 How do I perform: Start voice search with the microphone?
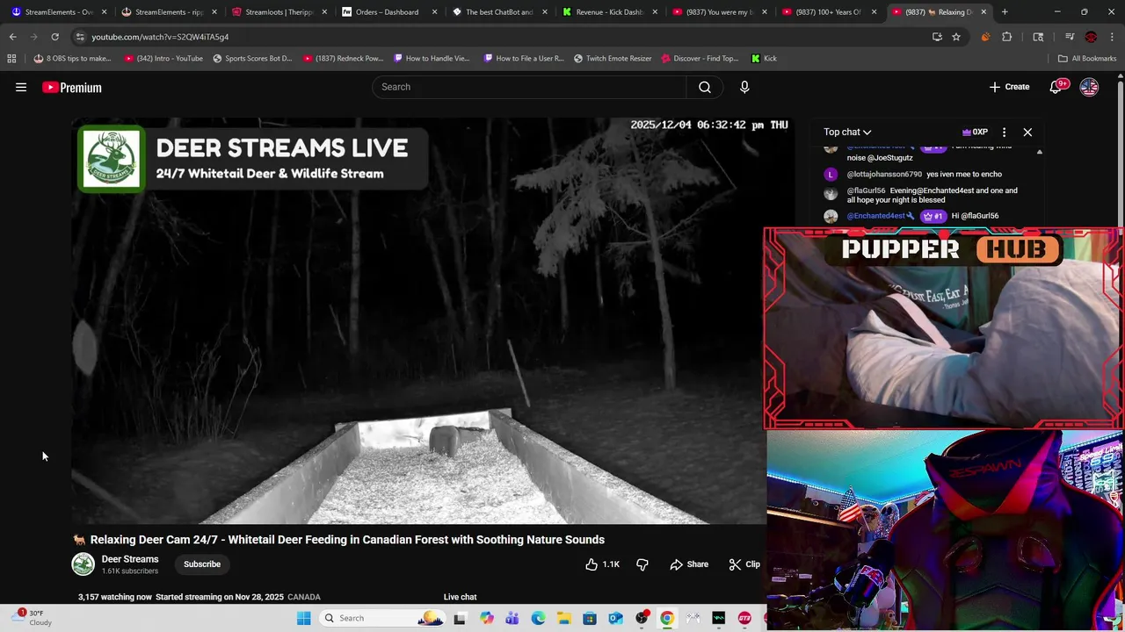(744, 87)
